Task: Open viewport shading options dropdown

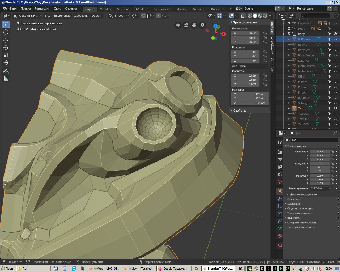Action: 270,16
